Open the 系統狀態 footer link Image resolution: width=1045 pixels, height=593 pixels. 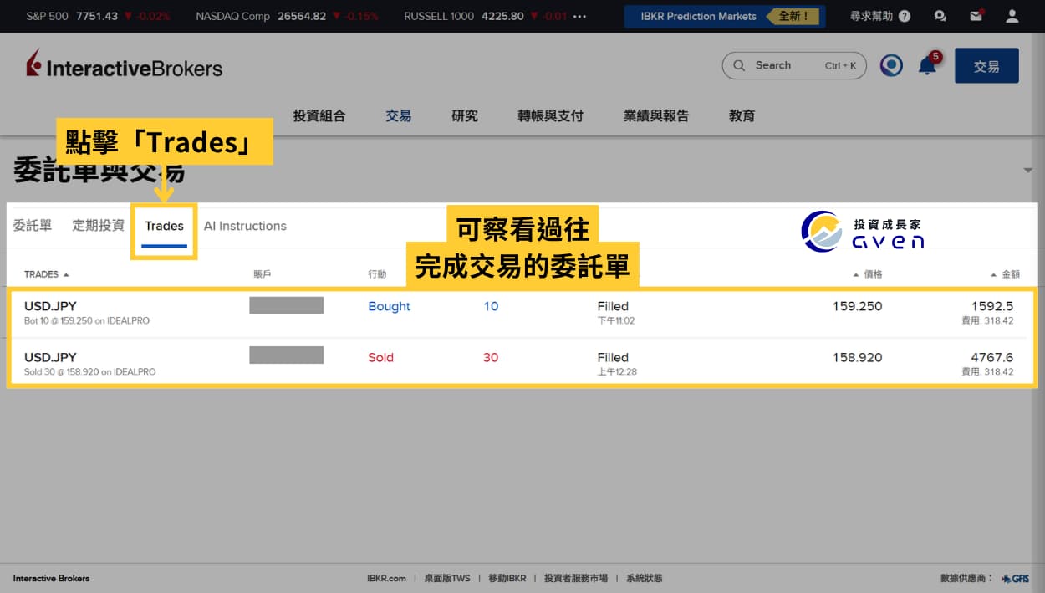coord(644,578)
